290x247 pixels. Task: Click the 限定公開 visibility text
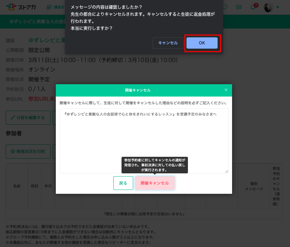[x=39, y=50]
